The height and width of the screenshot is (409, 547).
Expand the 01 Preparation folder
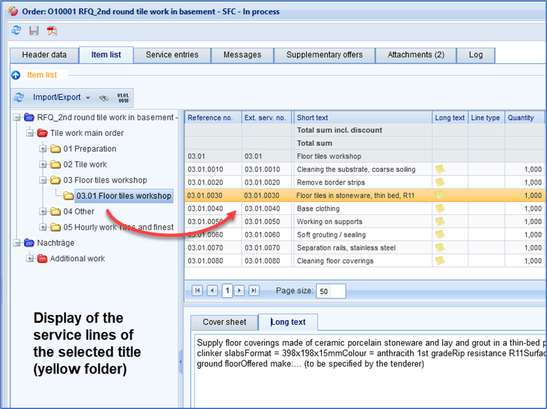pos(43,149)
